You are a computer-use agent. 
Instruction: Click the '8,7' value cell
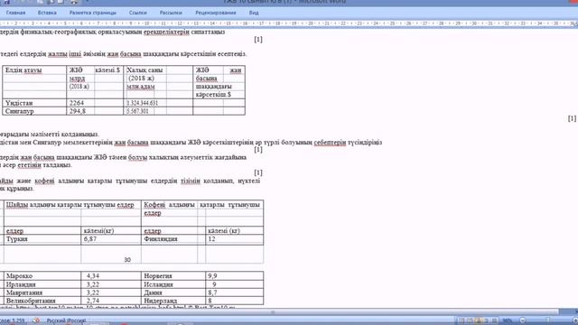(x=234, y=292)
